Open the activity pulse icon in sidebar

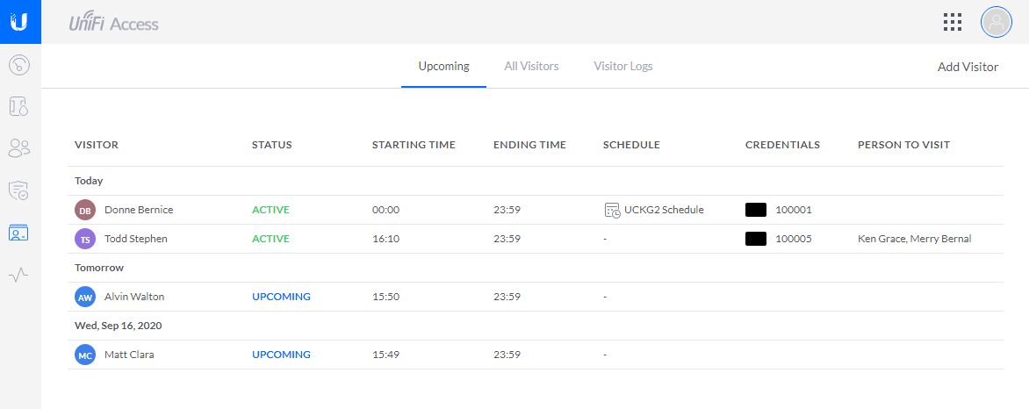tap(19, 275)
